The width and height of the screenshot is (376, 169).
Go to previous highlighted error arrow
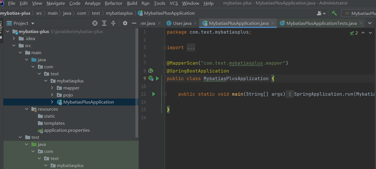(x=363, y=33)
